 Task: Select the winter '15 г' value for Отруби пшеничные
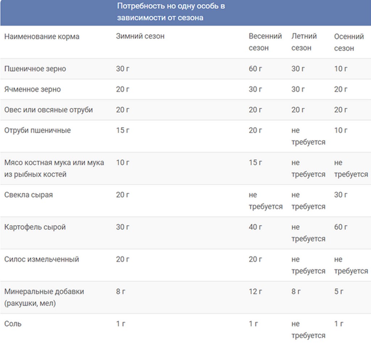(123, 130)
